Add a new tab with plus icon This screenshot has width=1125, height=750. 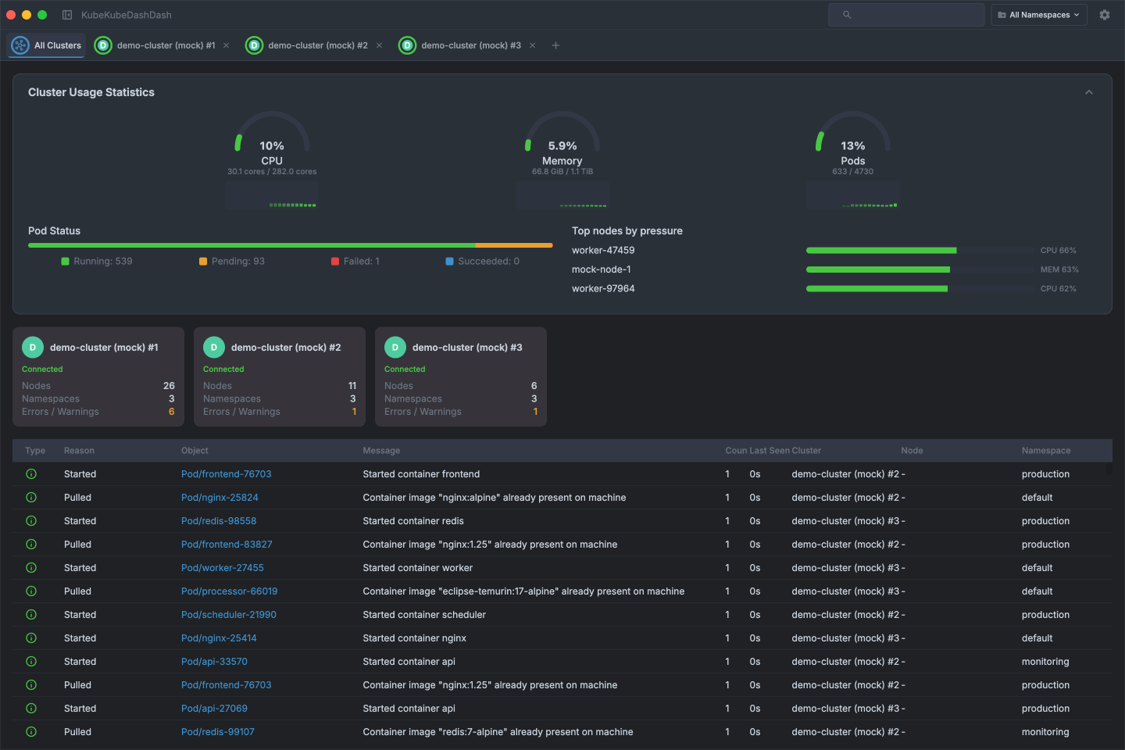[555, 45]
